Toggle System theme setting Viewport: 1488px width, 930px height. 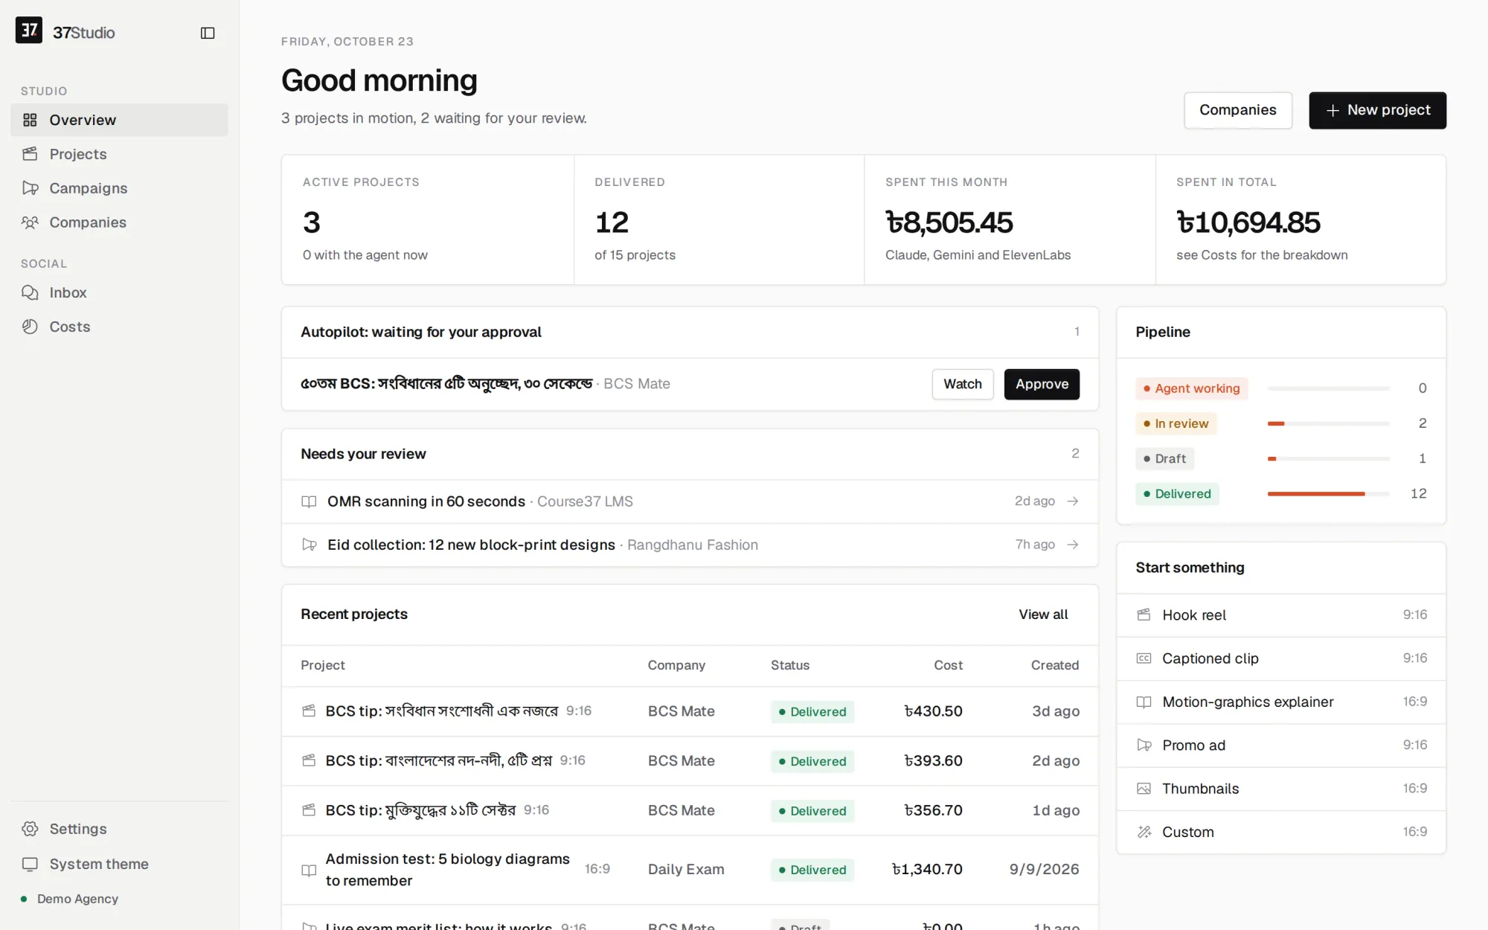pos(119,864)
